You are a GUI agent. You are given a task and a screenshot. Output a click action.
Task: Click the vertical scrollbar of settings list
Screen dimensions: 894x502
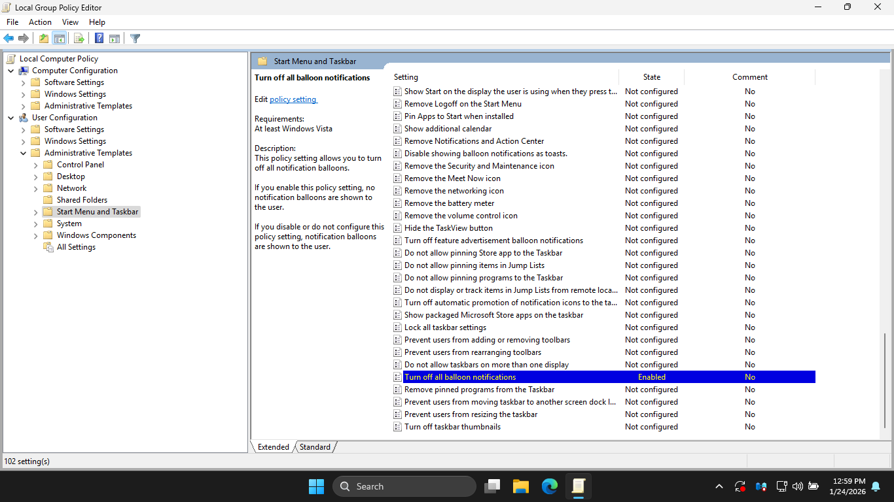885,379
